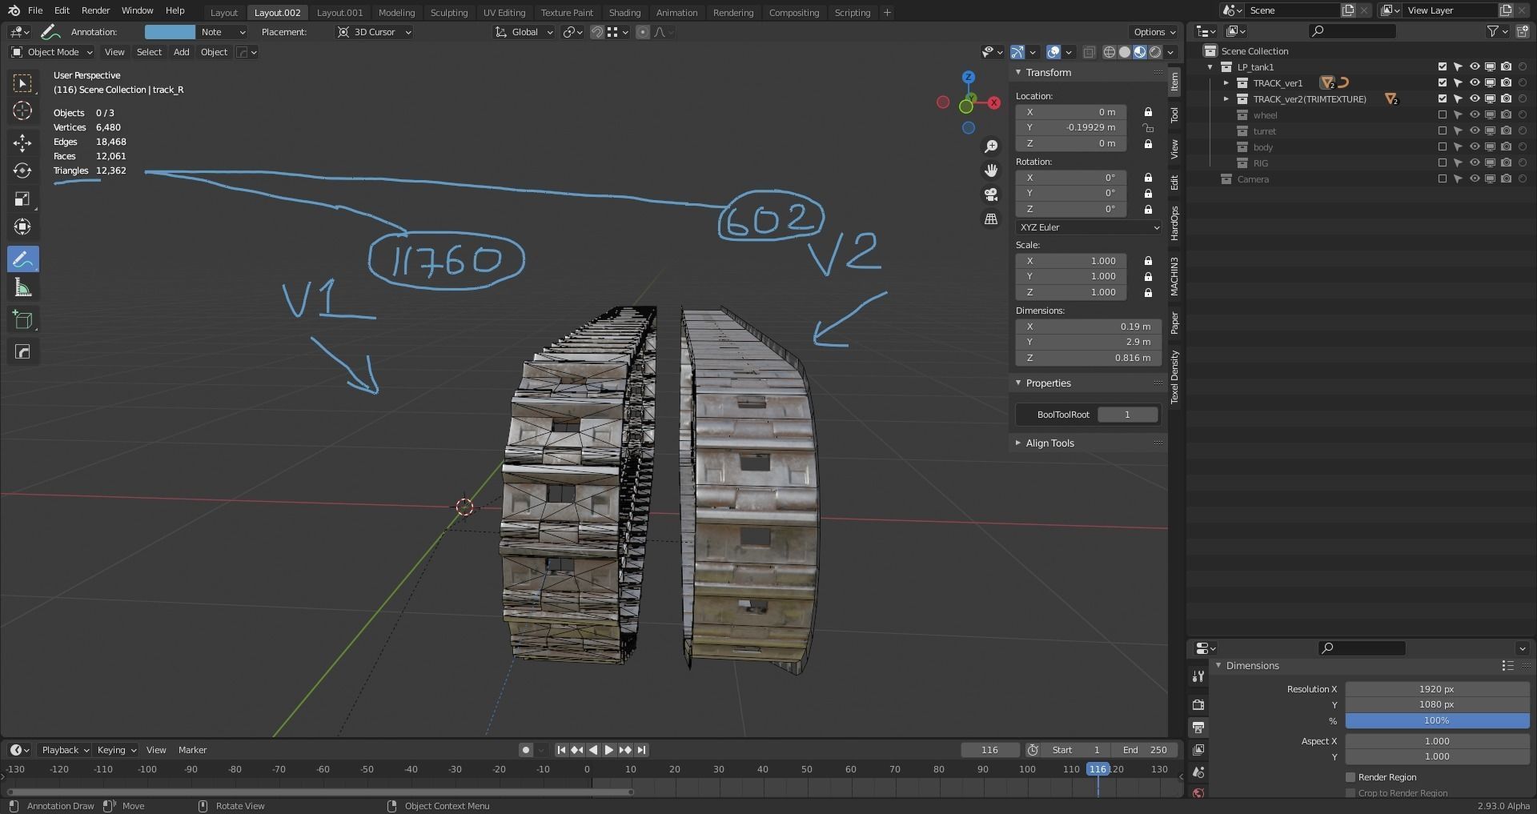
Task: Adjust the resolution percentage slider
Action: pos(1437,720)
